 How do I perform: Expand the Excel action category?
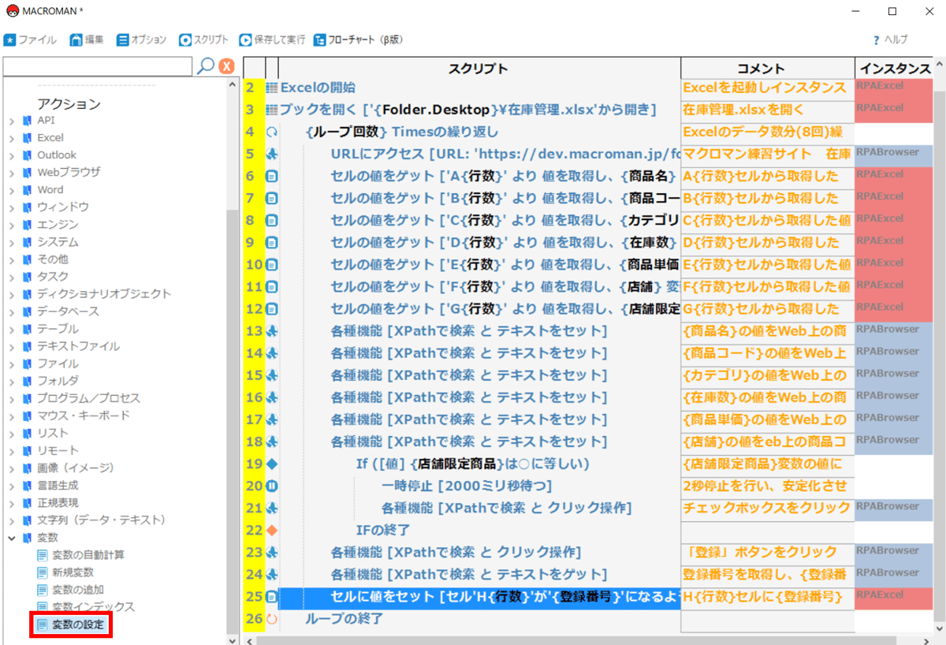click(12, 138)
